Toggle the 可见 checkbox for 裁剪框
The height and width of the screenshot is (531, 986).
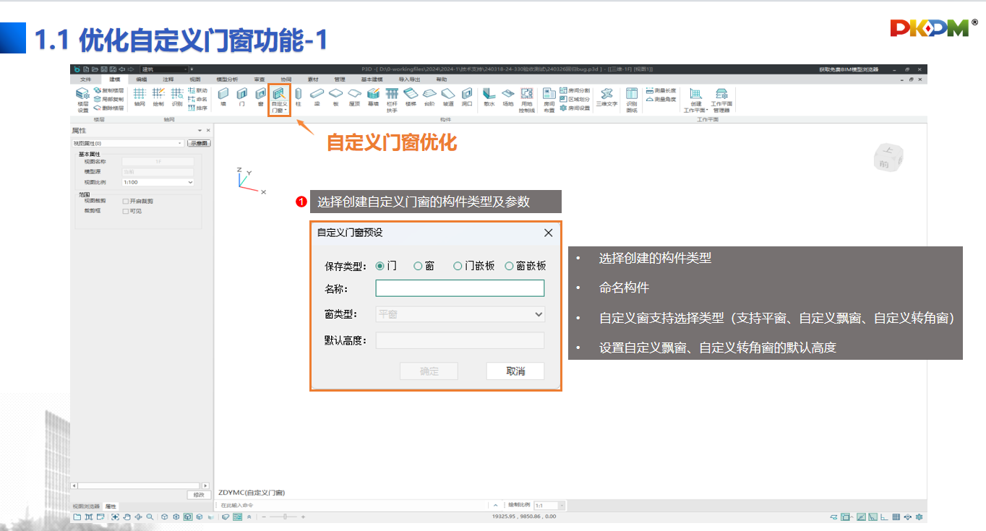126,211
